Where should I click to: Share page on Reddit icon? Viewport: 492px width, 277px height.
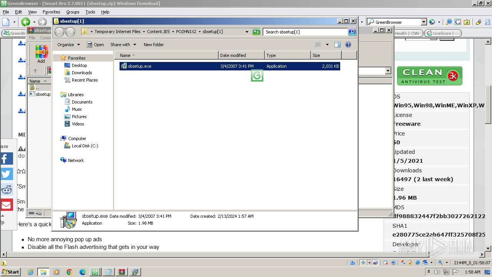[6, 189]
